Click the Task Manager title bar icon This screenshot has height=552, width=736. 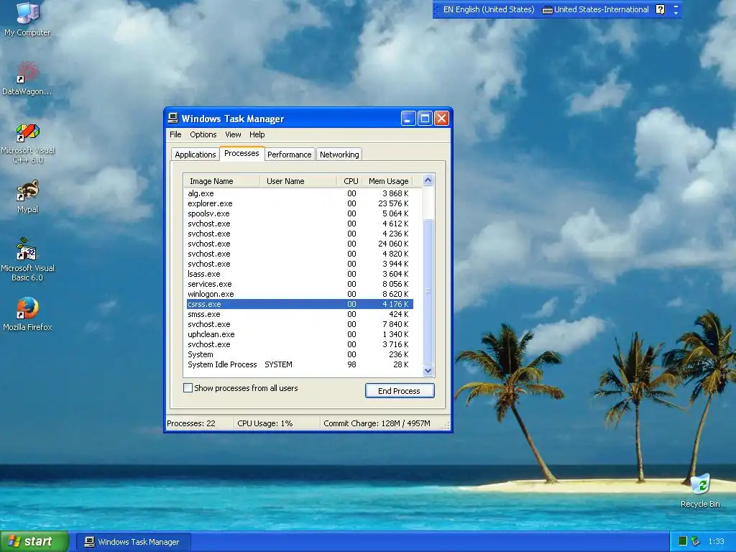173,118
